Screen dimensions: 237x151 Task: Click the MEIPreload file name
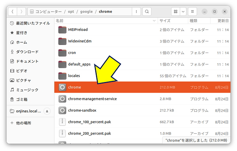pos(78,30)
